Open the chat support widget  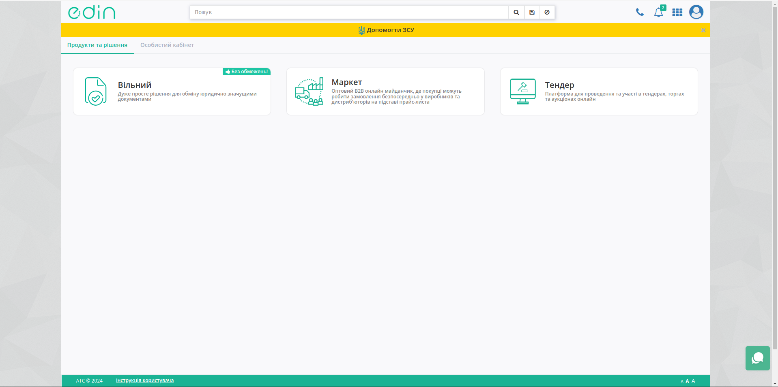757,358
